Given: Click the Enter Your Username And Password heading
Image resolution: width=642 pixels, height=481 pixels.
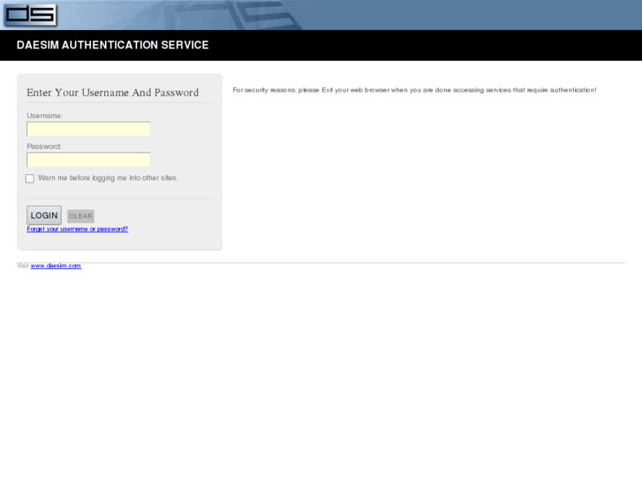Looking at the screenshot, I should coord(113,93).
